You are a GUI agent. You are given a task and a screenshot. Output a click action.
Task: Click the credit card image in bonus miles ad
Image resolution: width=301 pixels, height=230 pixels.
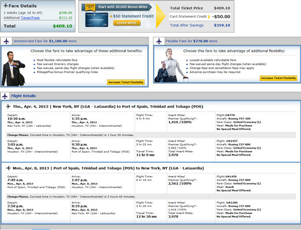pos(97,20)
